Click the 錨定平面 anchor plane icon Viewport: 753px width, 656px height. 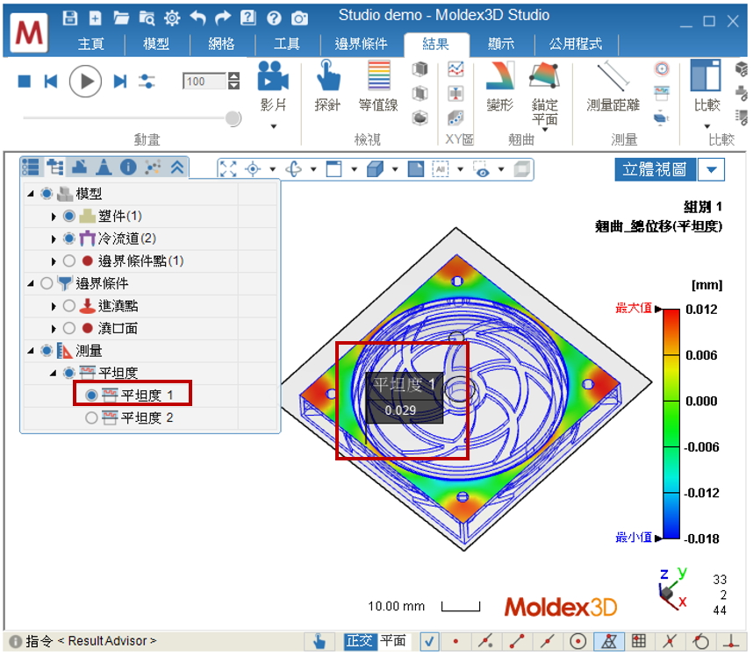pos(544,78)
